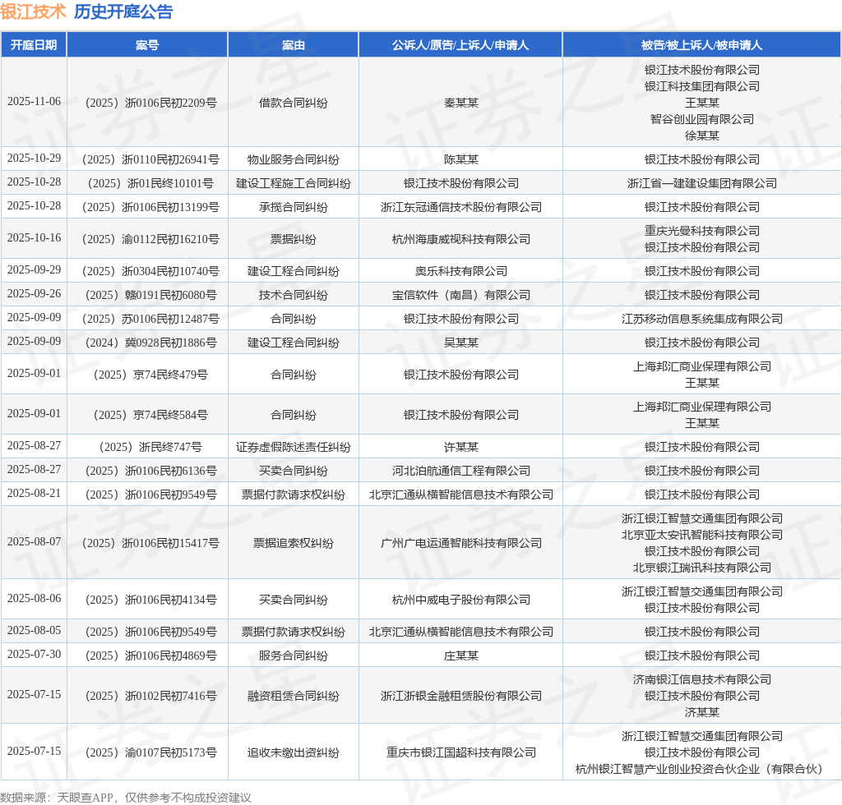Click case number (2024)冀0928民初1886号
The width and height of the screenshot is (842, 805).
pos(151,343)
